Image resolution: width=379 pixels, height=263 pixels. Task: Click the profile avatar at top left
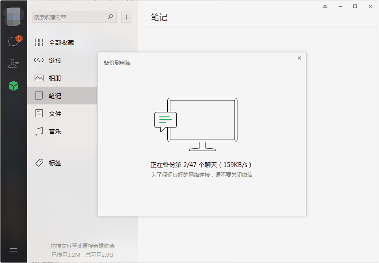coord(14,16)
